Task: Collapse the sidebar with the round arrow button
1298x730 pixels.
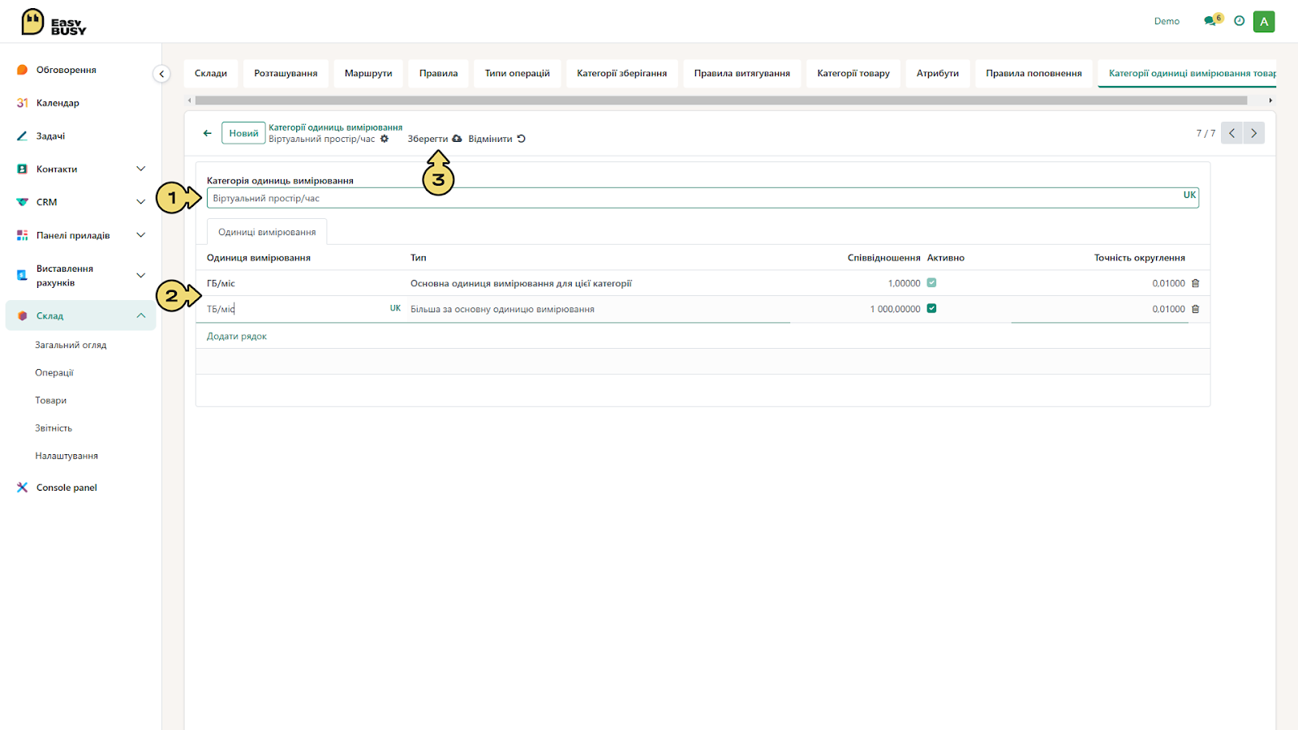Action: click(x=161, y=74)
